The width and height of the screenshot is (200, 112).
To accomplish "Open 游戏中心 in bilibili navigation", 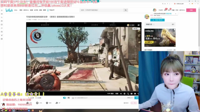I will [26, 10].
